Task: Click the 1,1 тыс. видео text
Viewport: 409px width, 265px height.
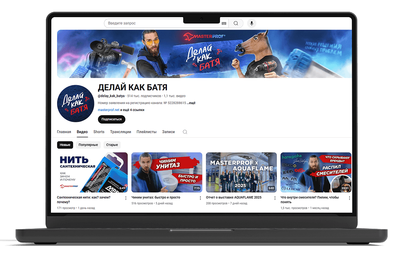Action: coord(174,96)
